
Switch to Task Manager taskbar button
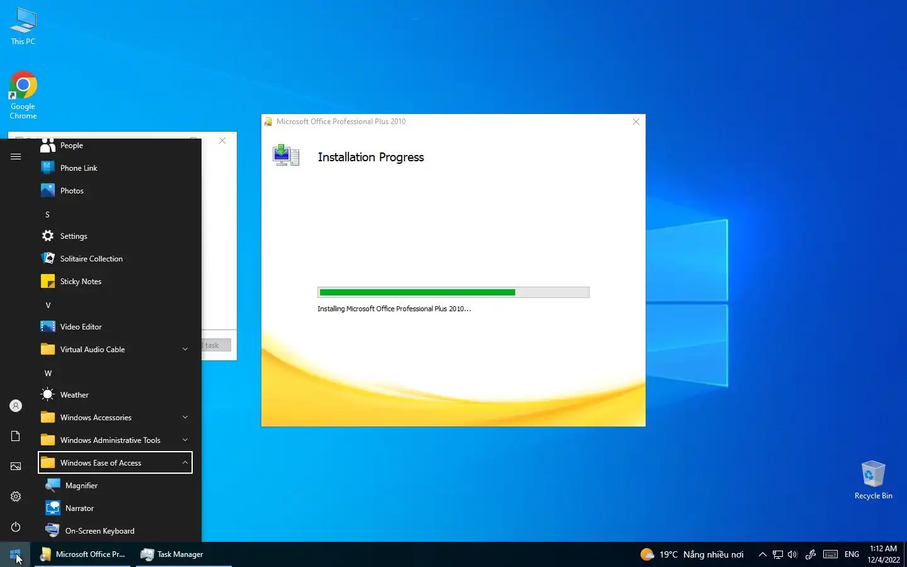click(x=184, y=554)
